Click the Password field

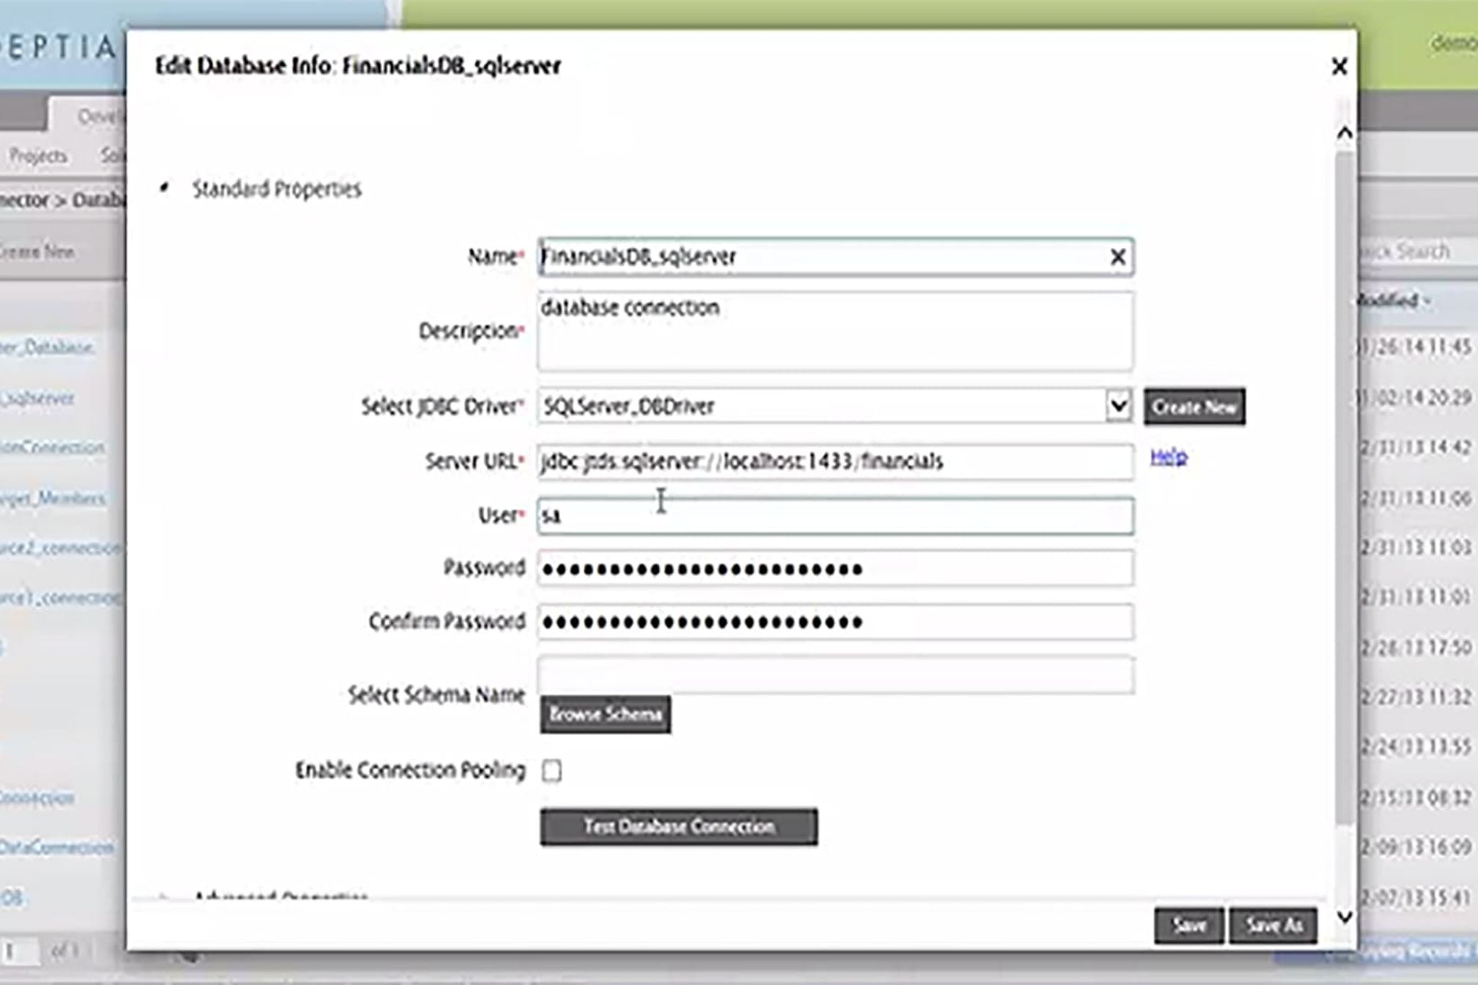[x=834, y=569]
